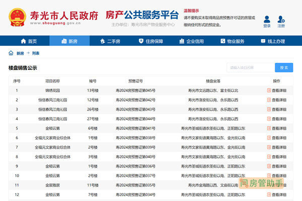View details for row 1 锦绣花园 13号楼

tap(277, 90)
